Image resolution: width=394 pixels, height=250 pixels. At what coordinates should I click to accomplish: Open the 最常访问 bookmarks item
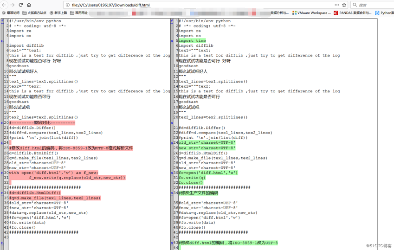[x=10, y=13]
